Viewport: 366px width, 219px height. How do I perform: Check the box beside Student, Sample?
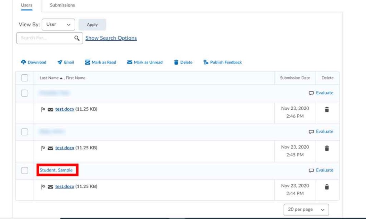pos(25,170)
